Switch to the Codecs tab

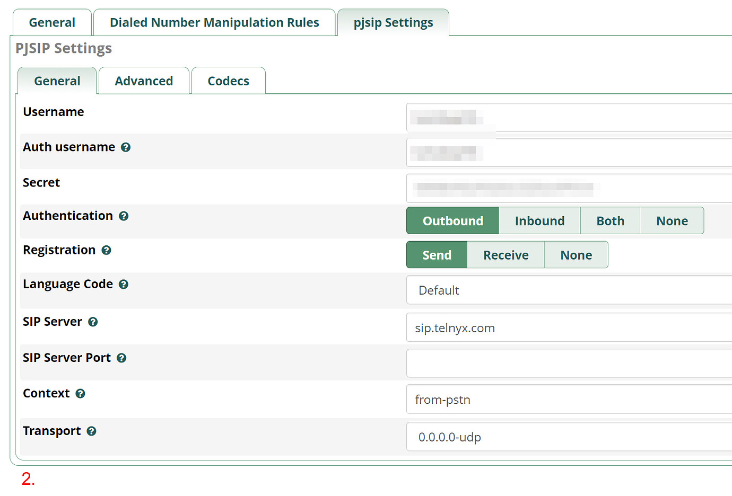click(228, 81)
